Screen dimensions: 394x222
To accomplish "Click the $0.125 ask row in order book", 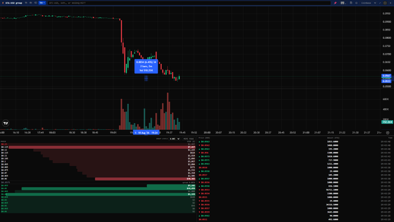I will [x=98, y=147].
